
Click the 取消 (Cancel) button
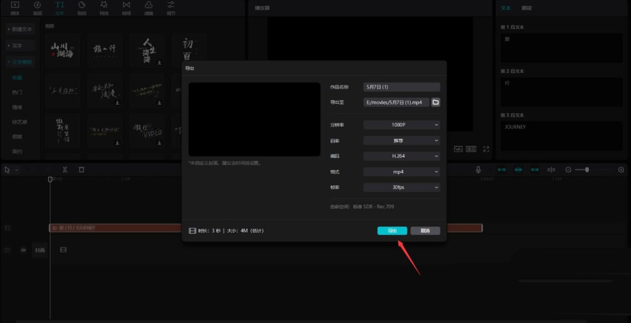(425, 231)
